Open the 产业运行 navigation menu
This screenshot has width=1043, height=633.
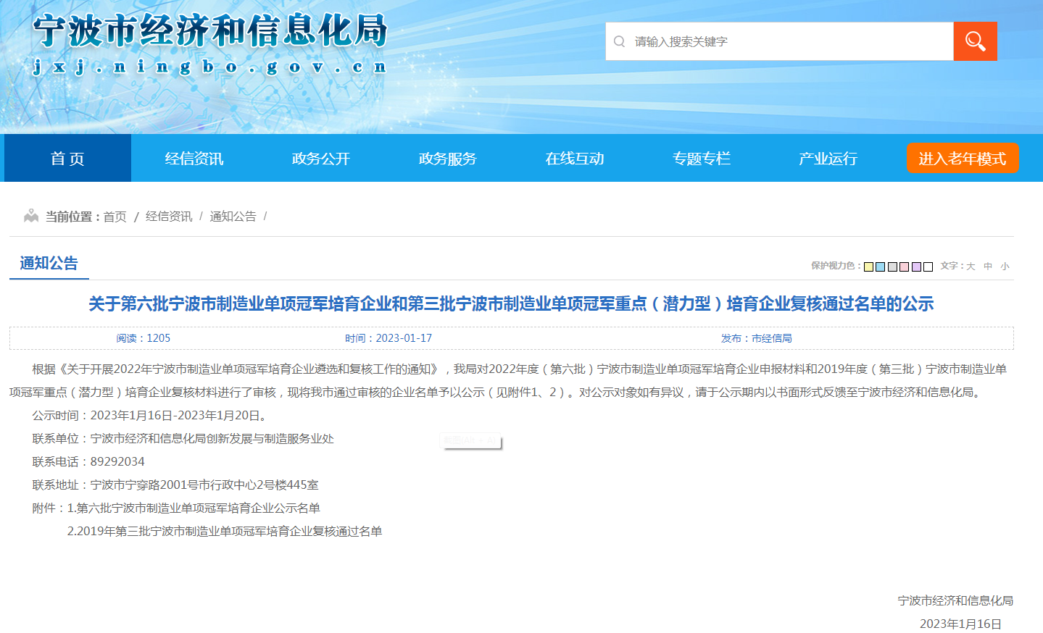pos(826,158)
